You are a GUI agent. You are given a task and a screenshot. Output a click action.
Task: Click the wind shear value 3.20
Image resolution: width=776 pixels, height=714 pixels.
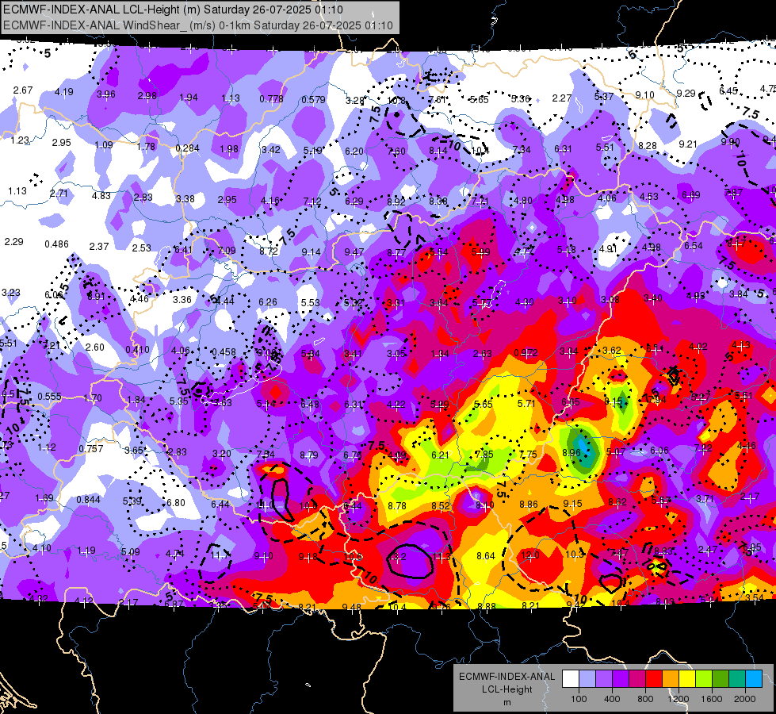222,453
